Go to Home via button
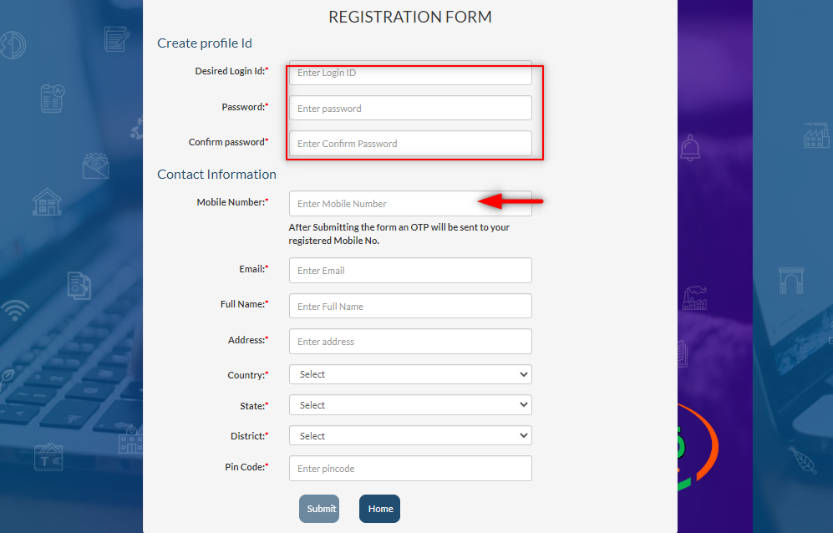 pyautogui.click(x=380, y=509)
